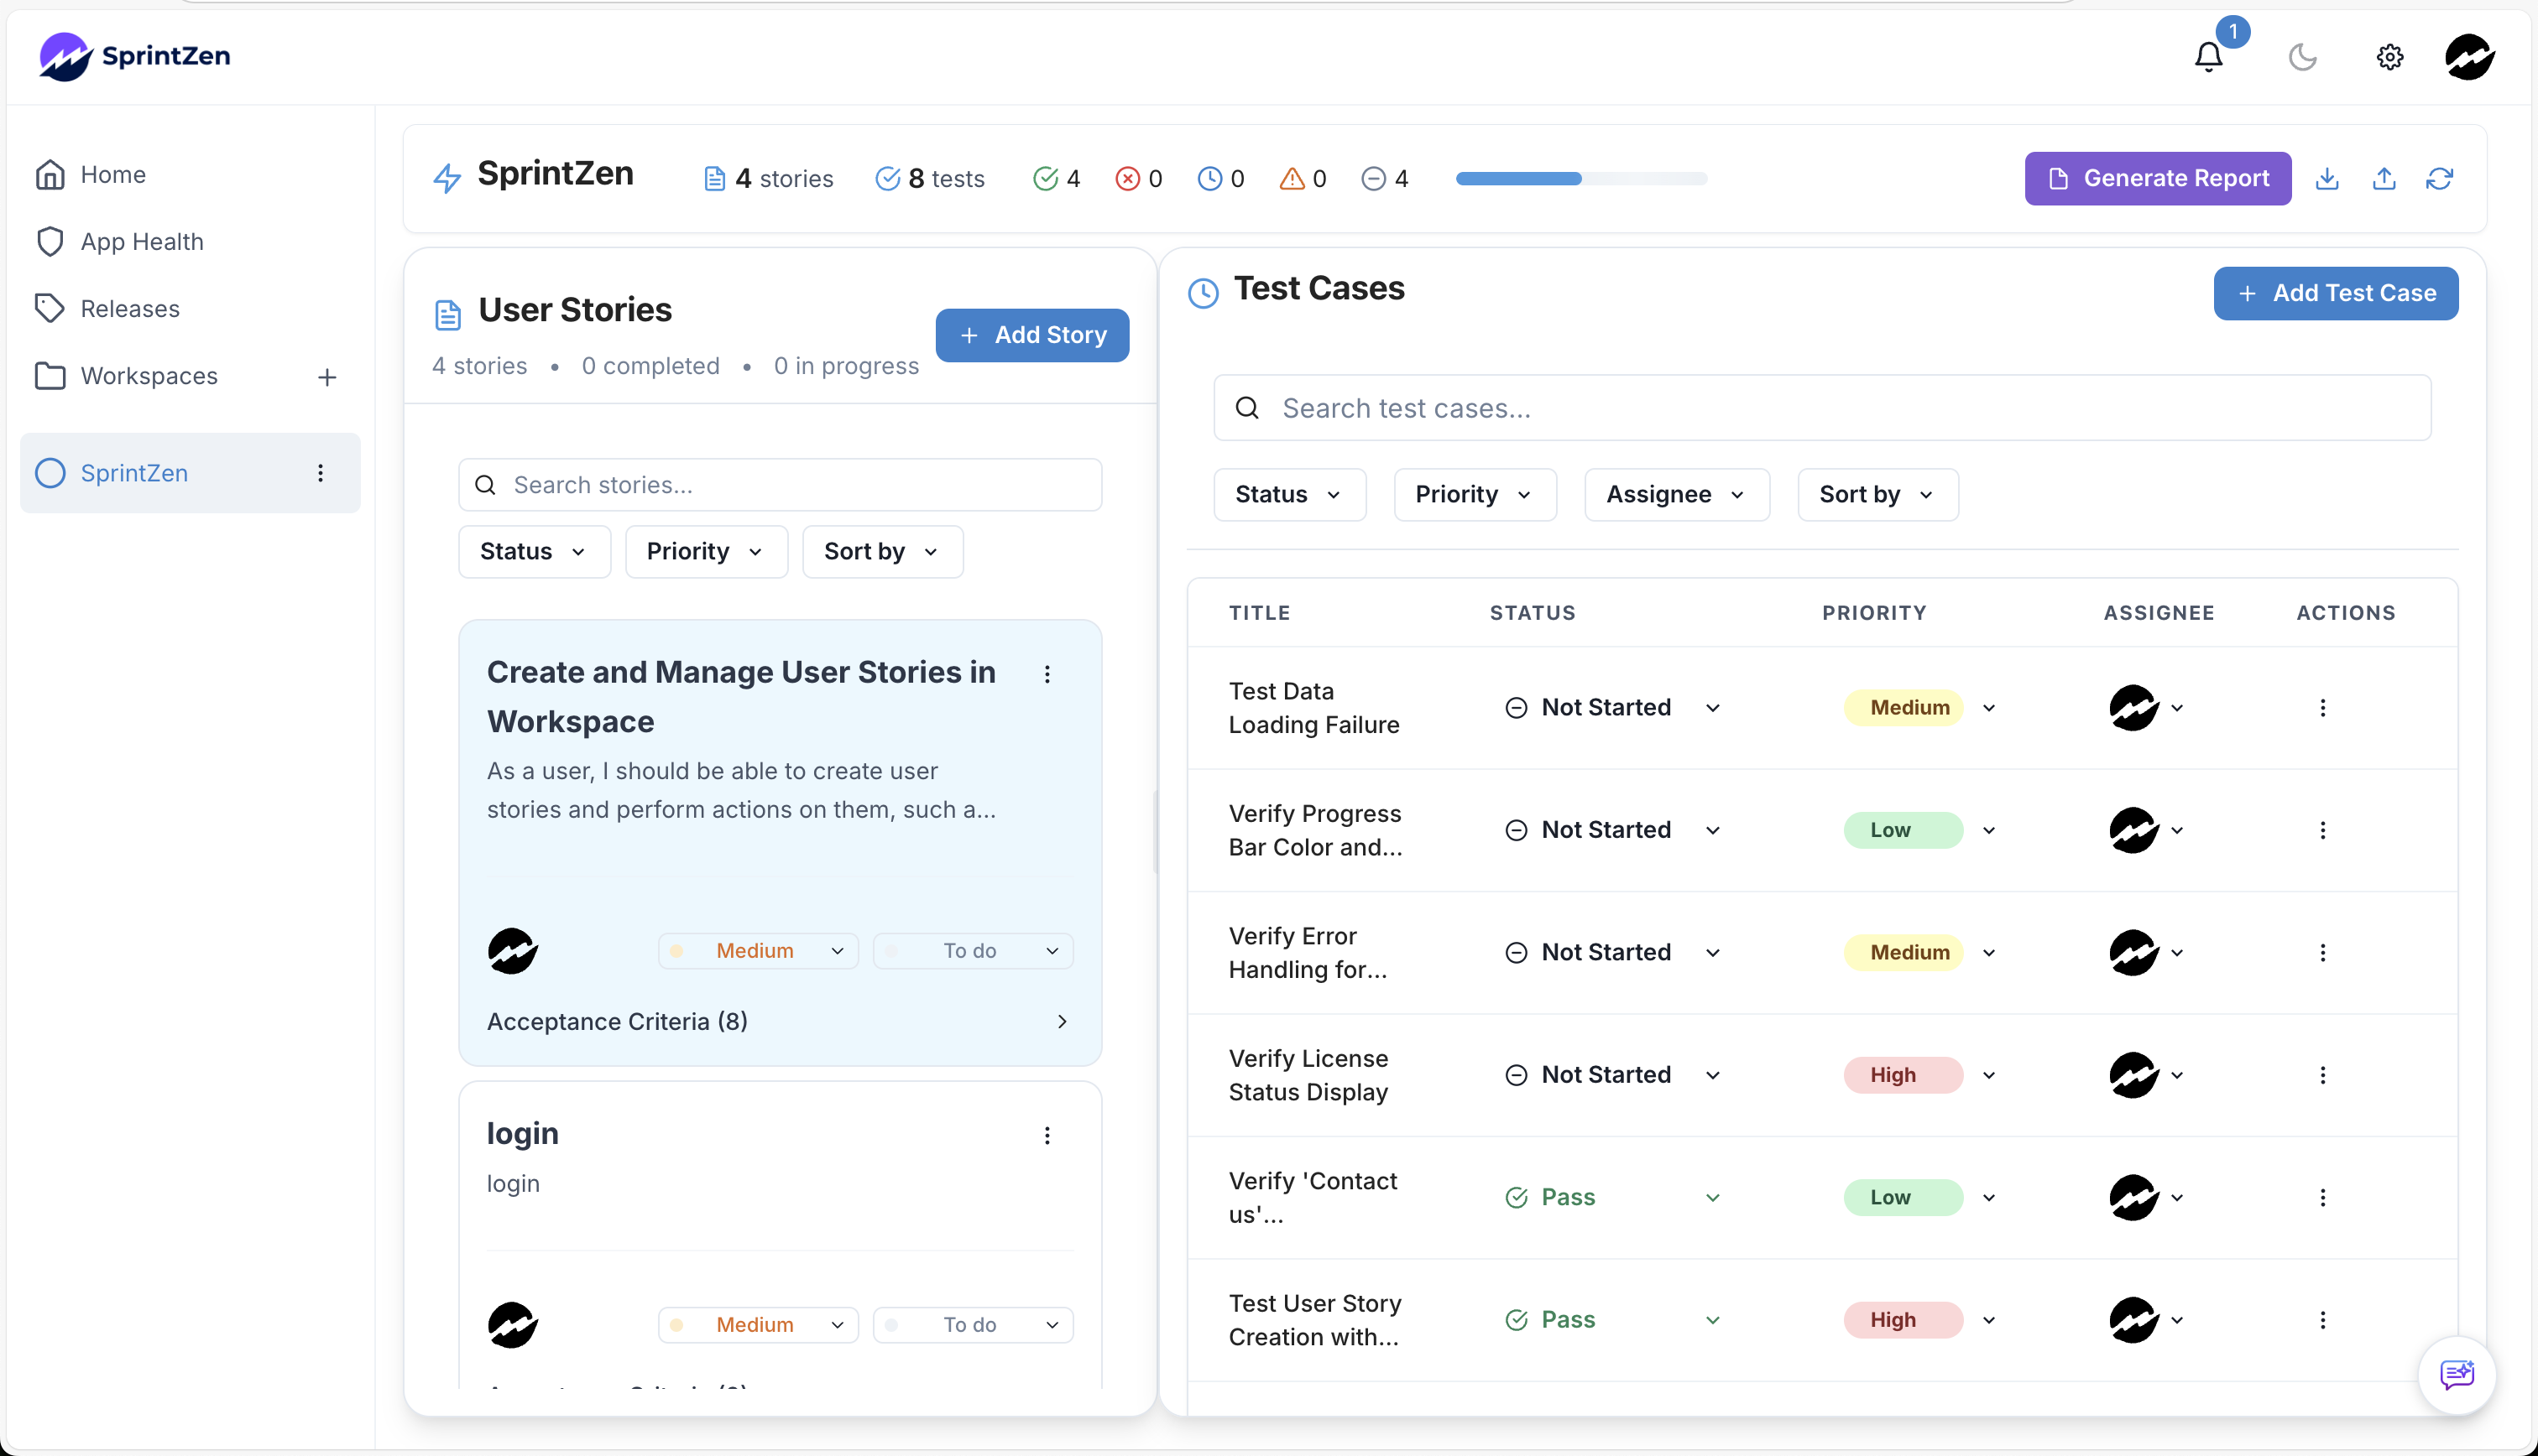Click Generate Report button
2538x1456 pixels.
coord(2158,178)
